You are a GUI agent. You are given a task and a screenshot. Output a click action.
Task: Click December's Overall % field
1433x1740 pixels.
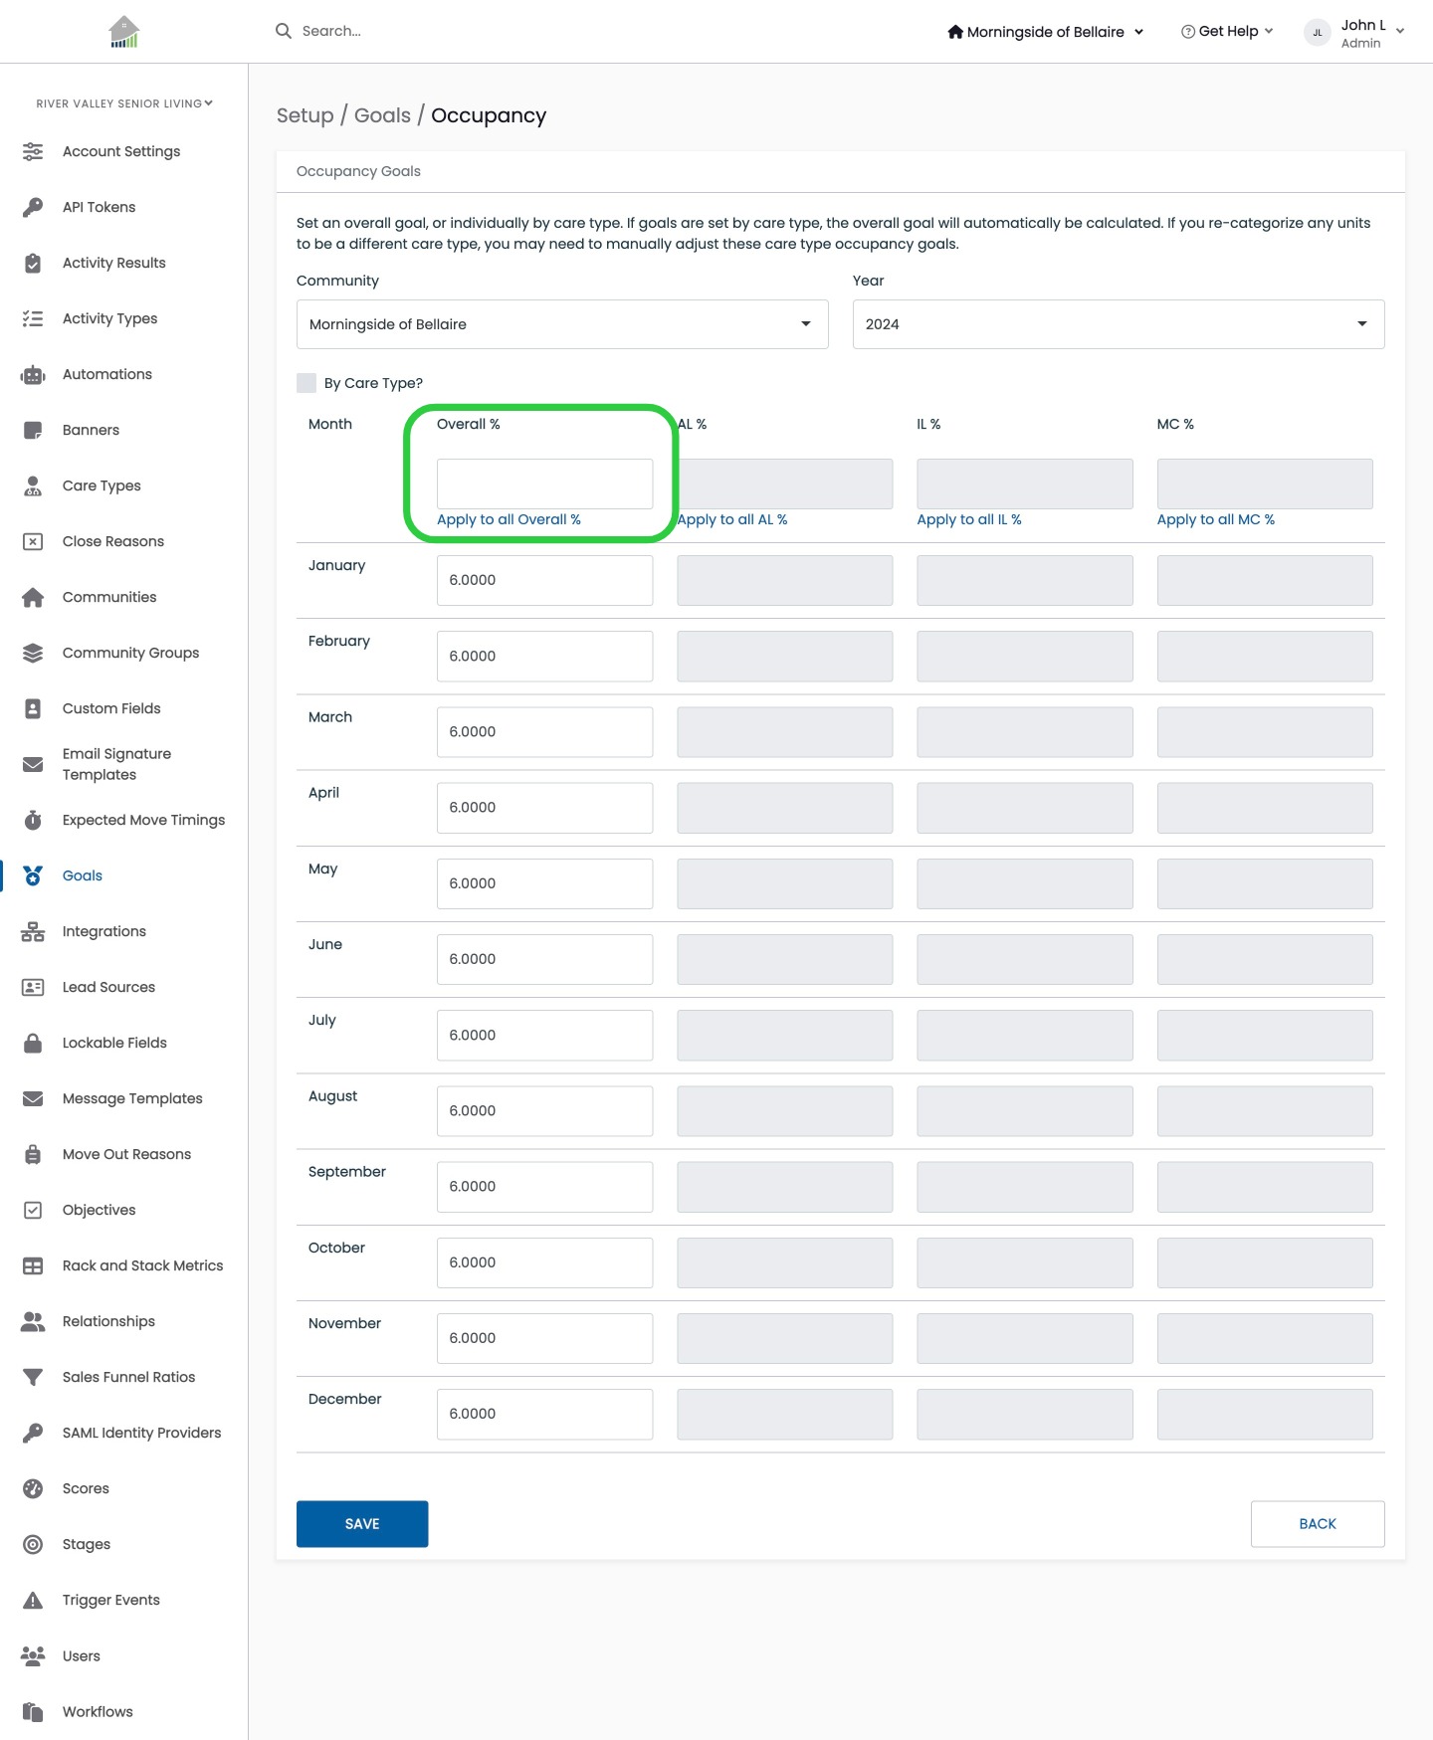click(544, 1414)
